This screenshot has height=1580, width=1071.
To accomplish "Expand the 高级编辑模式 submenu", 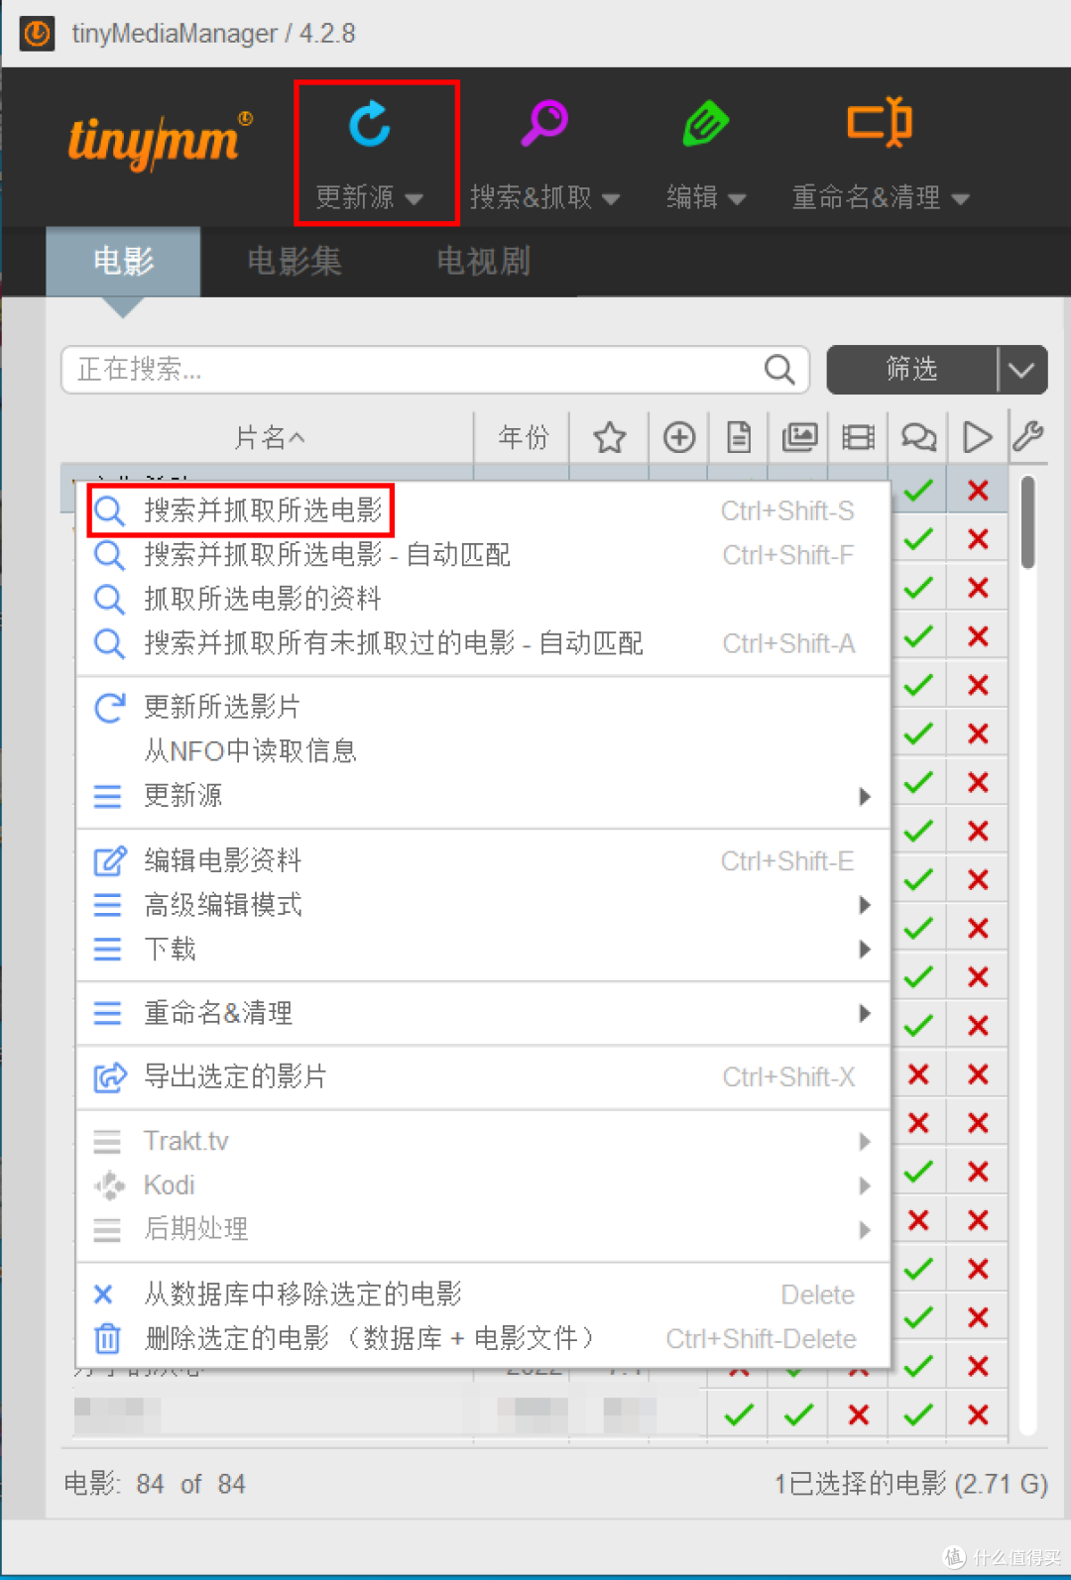I will click(483, 905).
